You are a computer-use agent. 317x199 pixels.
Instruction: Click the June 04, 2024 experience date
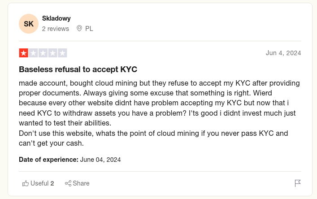pos(100,160)
